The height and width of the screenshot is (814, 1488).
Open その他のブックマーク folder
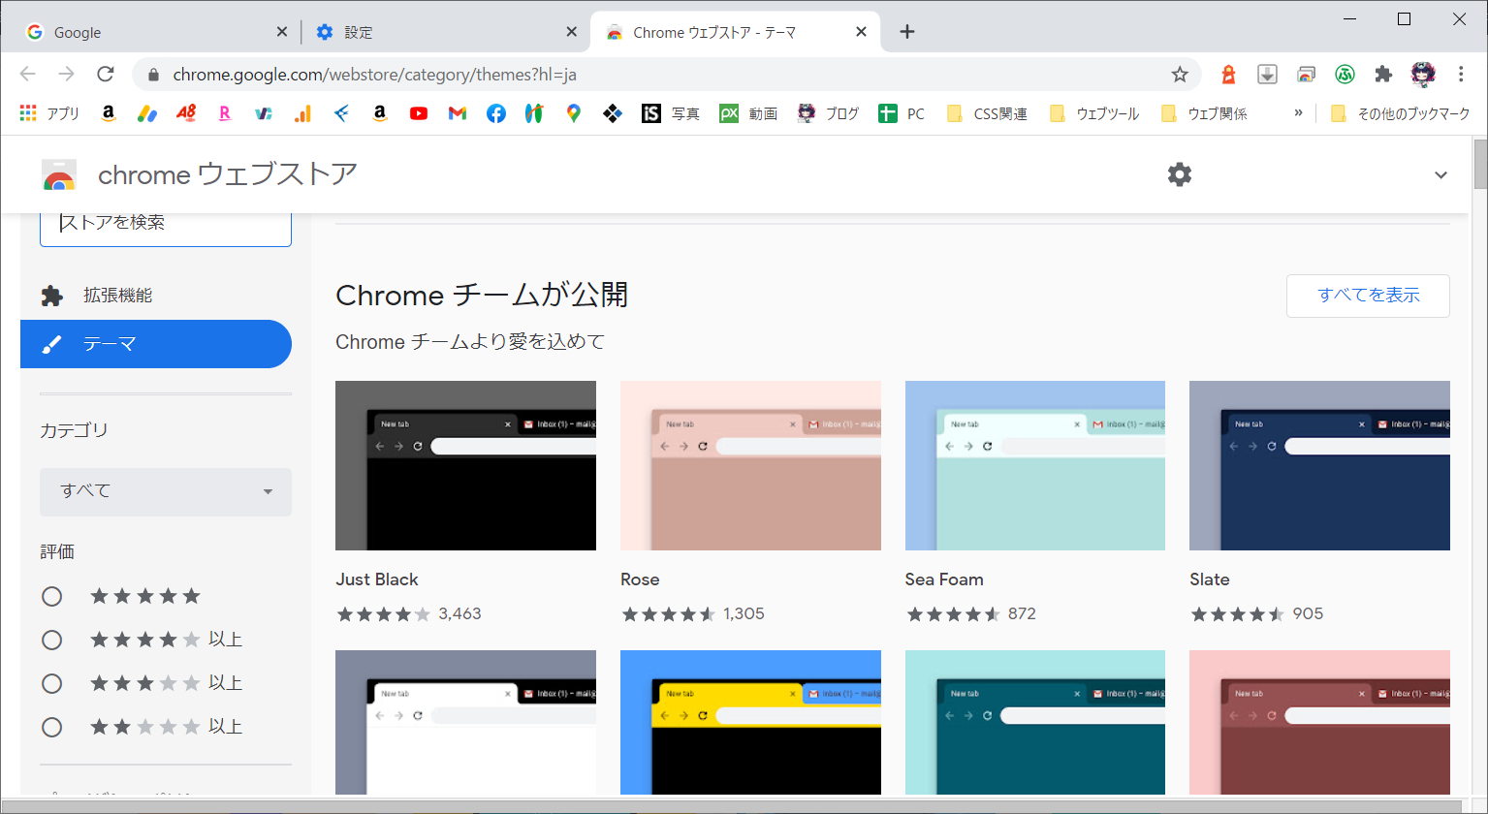coord(1400,113)
